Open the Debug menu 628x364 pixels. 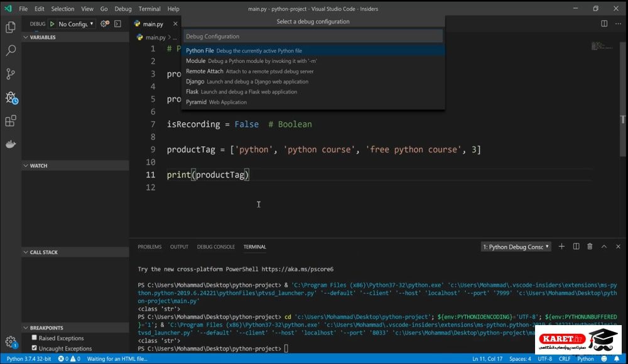tap(123, 9)
